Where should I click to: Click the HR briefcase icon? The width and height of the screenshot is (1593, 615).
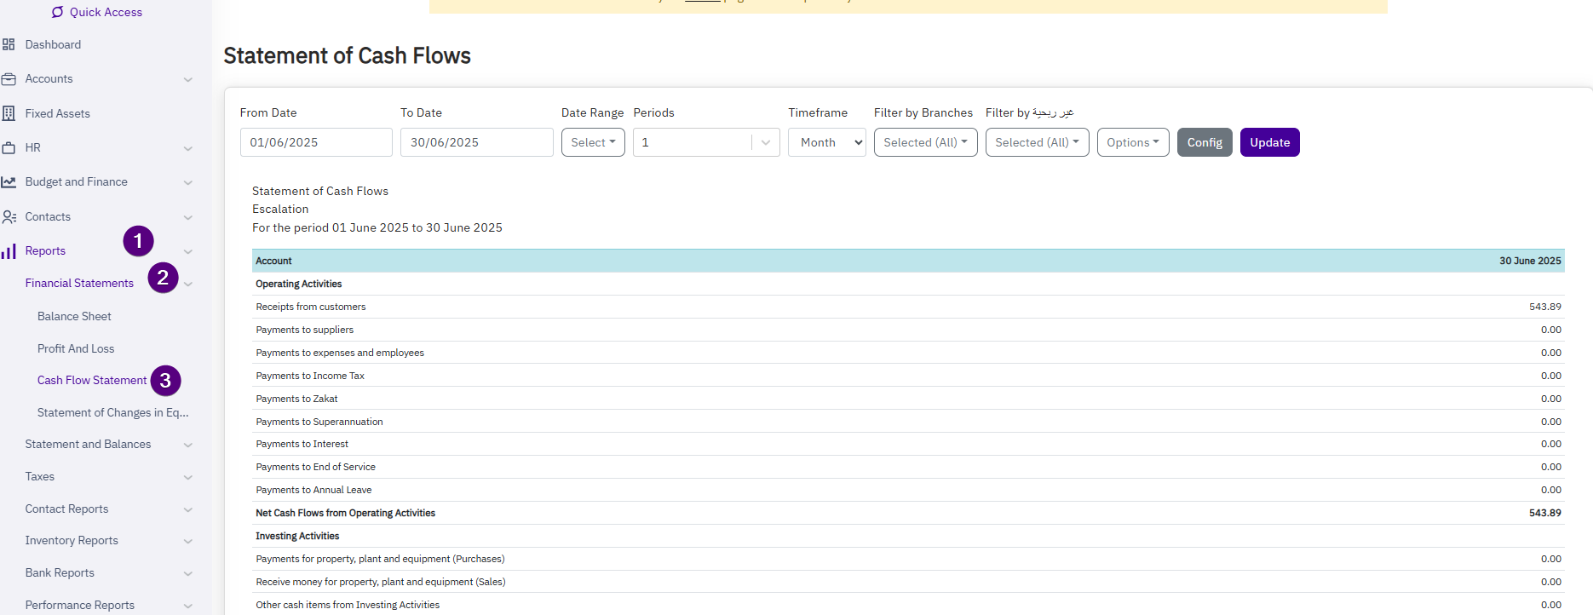pyautogui.click(x=9, y=147)
